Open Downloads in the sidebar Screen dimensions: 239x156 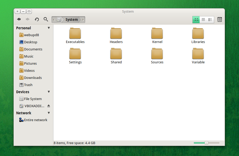click(30, 78)
